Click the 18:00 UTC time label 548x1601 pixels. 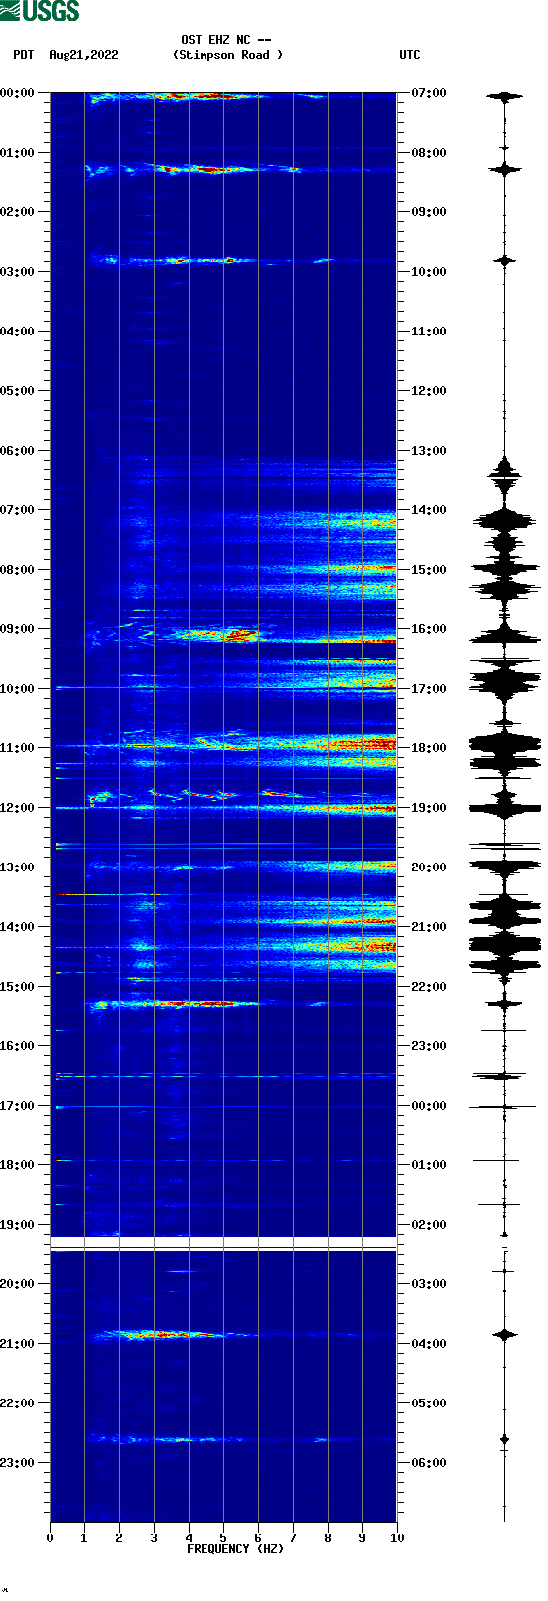pyautogui.click(x=429, y=748)
